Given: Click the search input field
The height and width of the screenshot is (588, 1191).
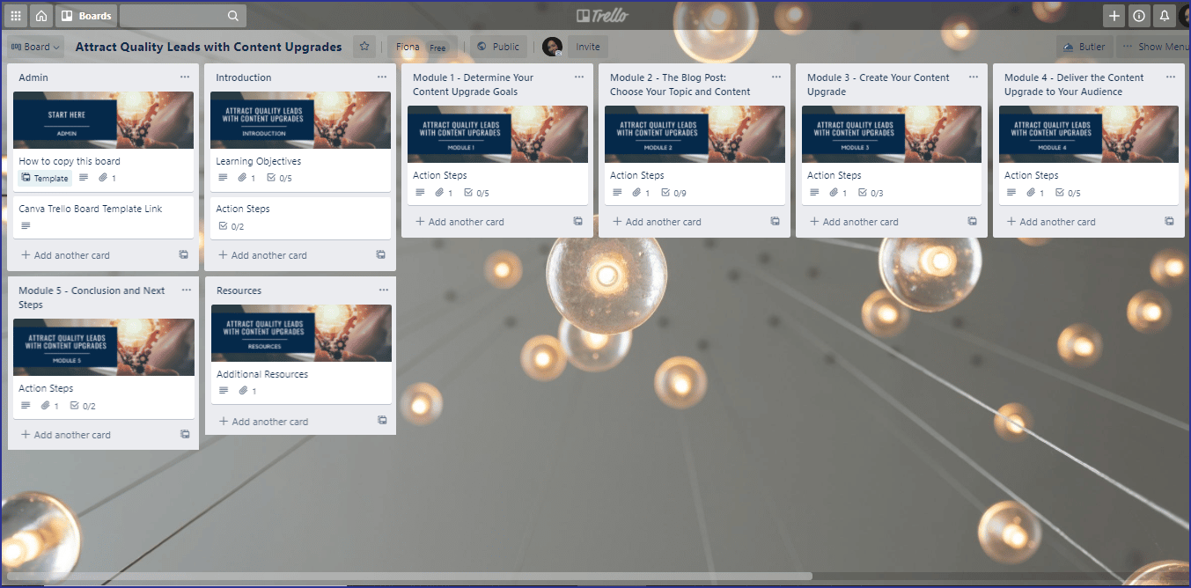Looking at the screenshot, I should coord(182,16).
